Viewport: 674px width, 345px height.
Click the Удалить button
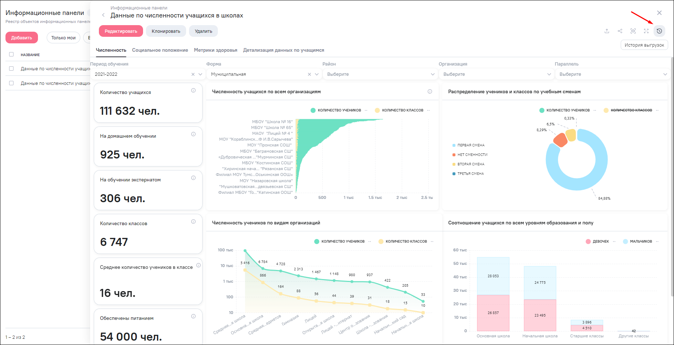[x=203, y=31]
